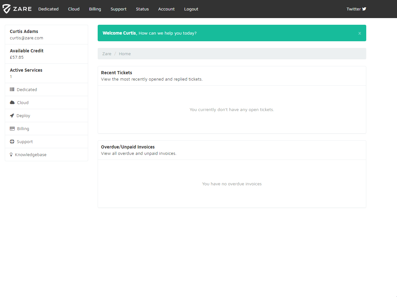
Task: Click the Zare breadcrumb link
Action: pos(107,54)
